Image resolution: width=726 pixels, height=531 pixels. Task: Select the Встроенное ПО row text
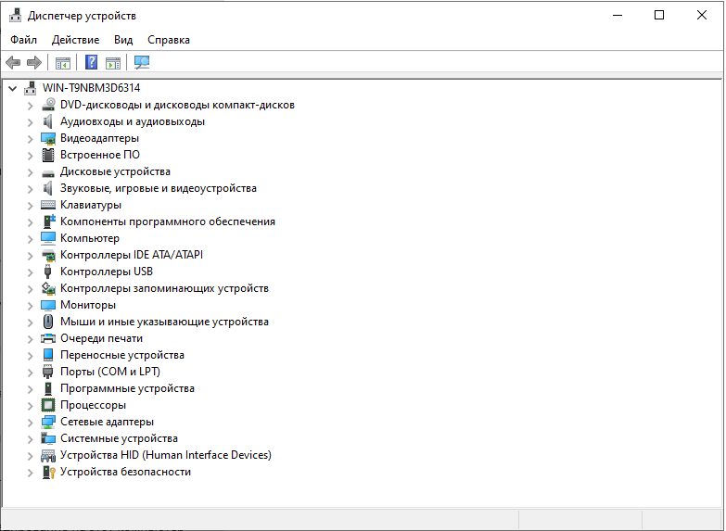tap(100, 155)
